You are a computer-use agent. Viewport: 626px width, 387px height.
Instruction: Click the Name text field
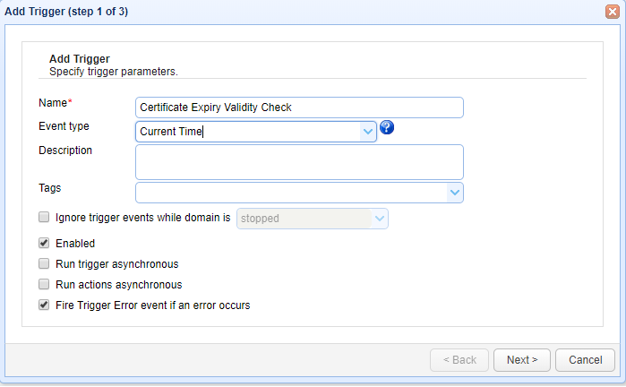click(299, 107)
